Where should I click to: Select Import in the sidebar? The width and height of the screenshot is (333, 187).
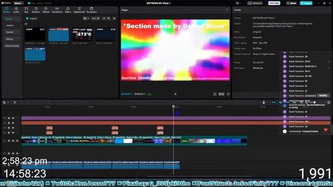coord(10,25)
